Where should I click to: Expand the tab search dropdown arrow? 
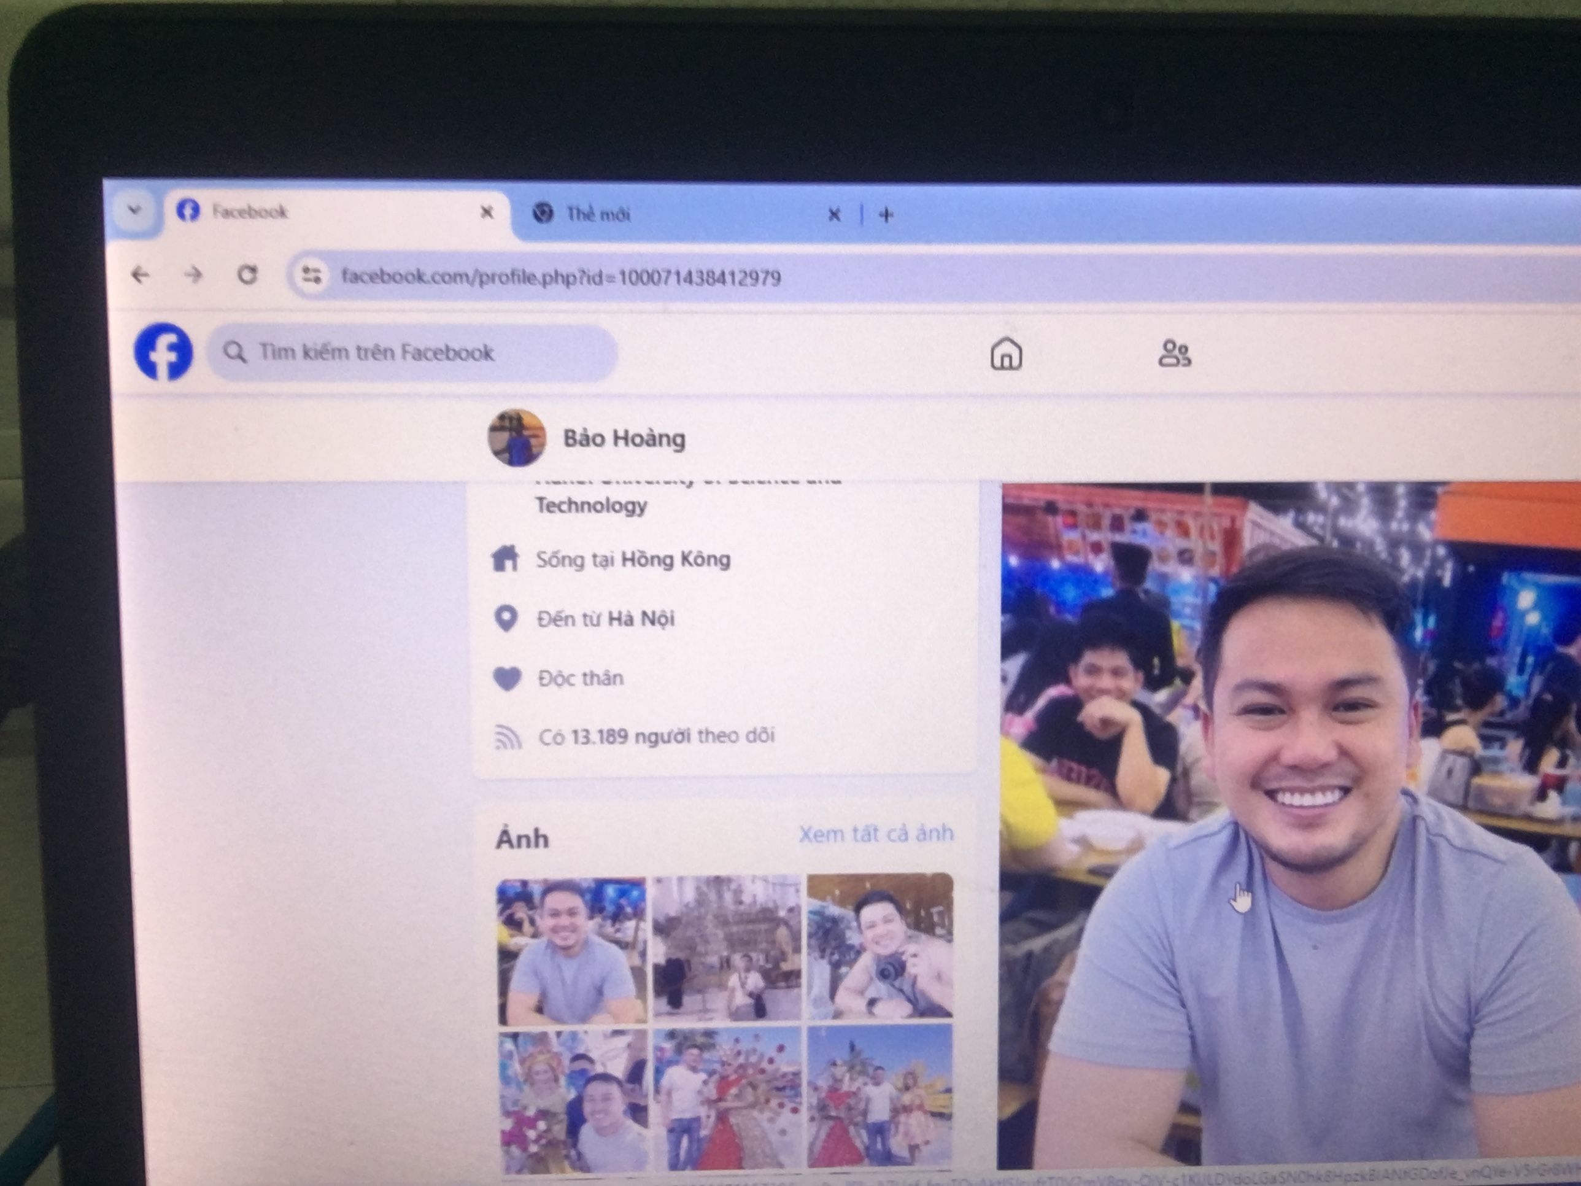point(134,210)
